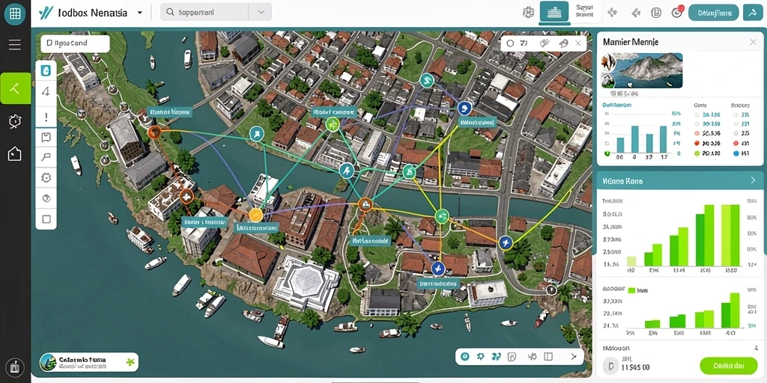Viewport: 767px width, 383px height.
Task: Select the green highlighted sidebar tool
Action: point(15,88)
